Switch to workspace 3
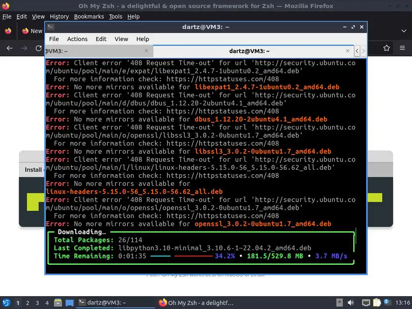The image size is (412, 309). (x=37, y=303)
